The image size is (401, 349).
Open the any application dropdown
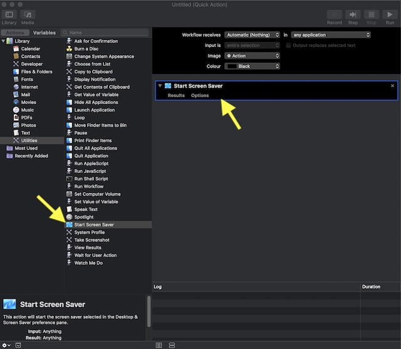(330, 35)
